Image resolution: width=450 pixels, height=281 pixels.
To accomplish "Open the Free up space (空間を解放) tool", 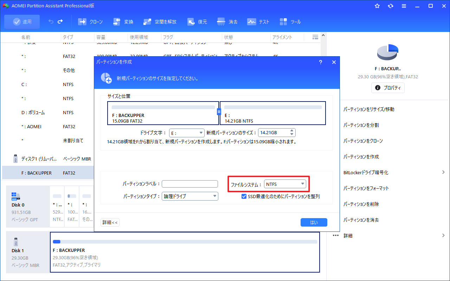I will click(x=160, y=22).
